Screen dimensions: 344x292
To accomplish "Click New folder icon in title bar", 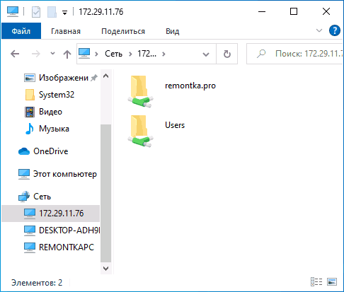I will click(x=52, y=12).
